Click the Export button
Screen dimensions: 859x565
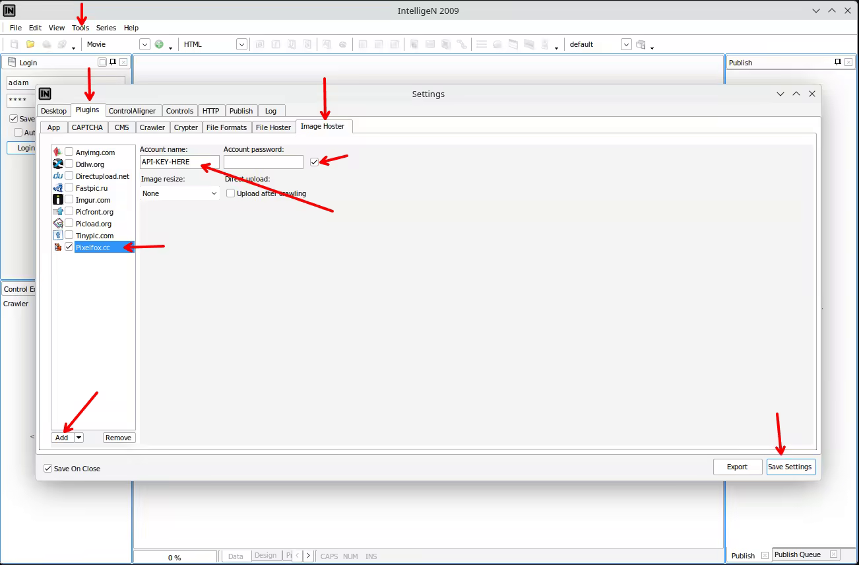pos(738,467)
